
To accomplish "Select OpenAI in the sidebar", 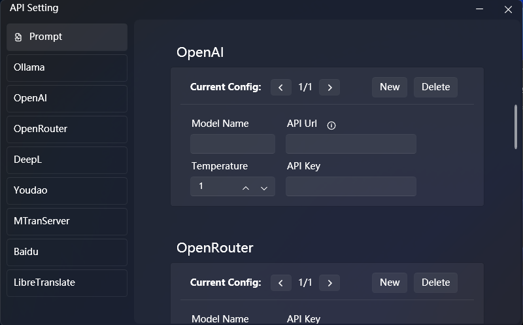I will pos(67,99).
